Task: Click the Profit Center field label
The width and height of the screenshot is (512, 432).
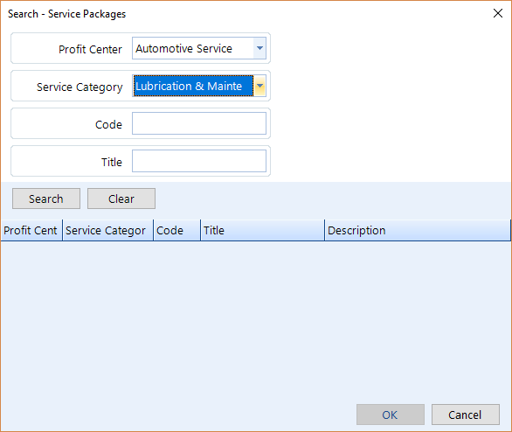Action: click(90, 49)
